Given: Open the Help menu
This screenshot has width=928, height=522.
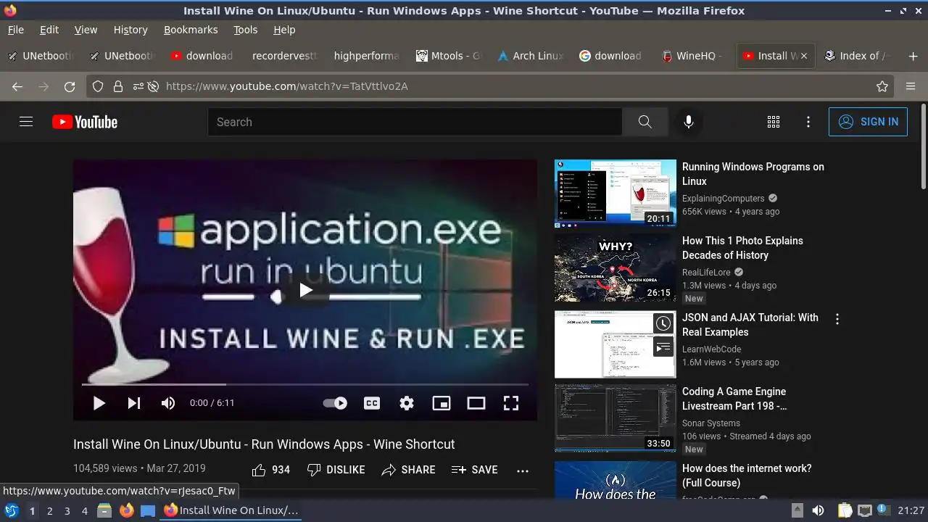Looking at the screenshot, I should point(284,30).
